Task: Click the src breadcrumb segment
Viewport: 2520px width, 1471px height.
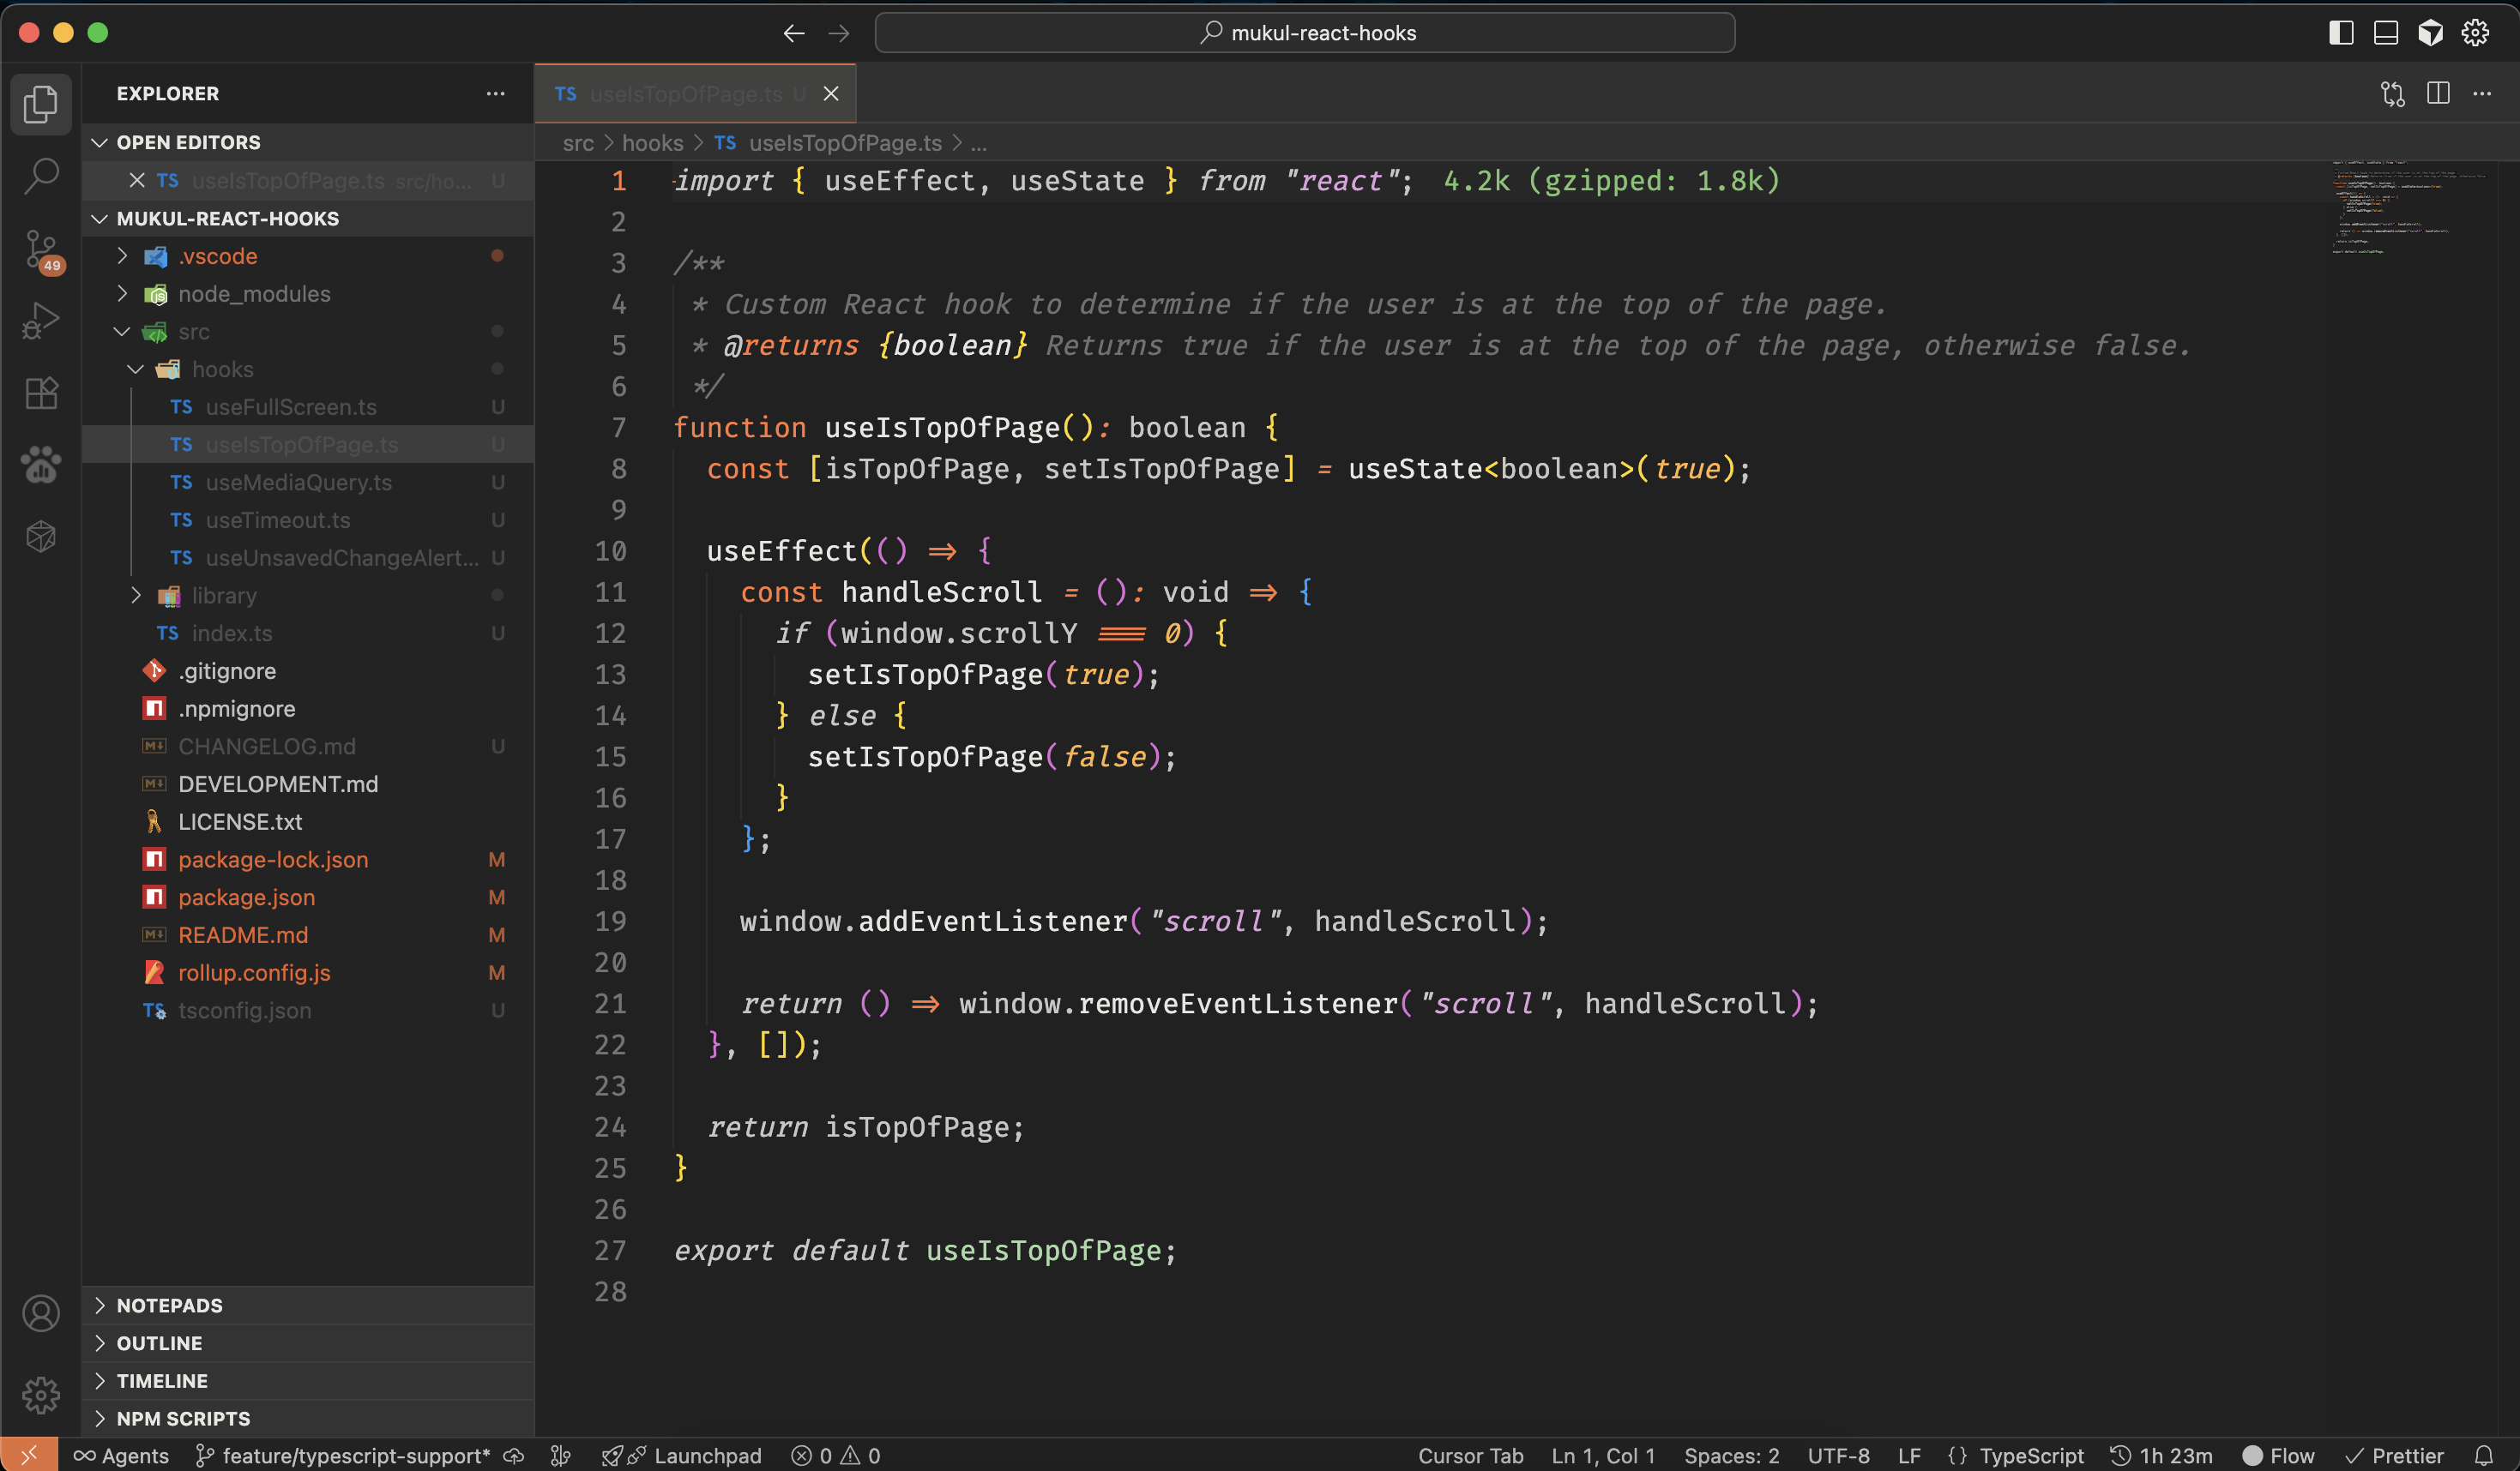Action: point(578,143)
